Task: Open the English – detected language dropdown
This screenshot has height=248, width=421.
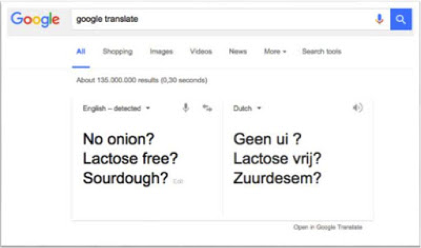Action: [x=116, y=108]
